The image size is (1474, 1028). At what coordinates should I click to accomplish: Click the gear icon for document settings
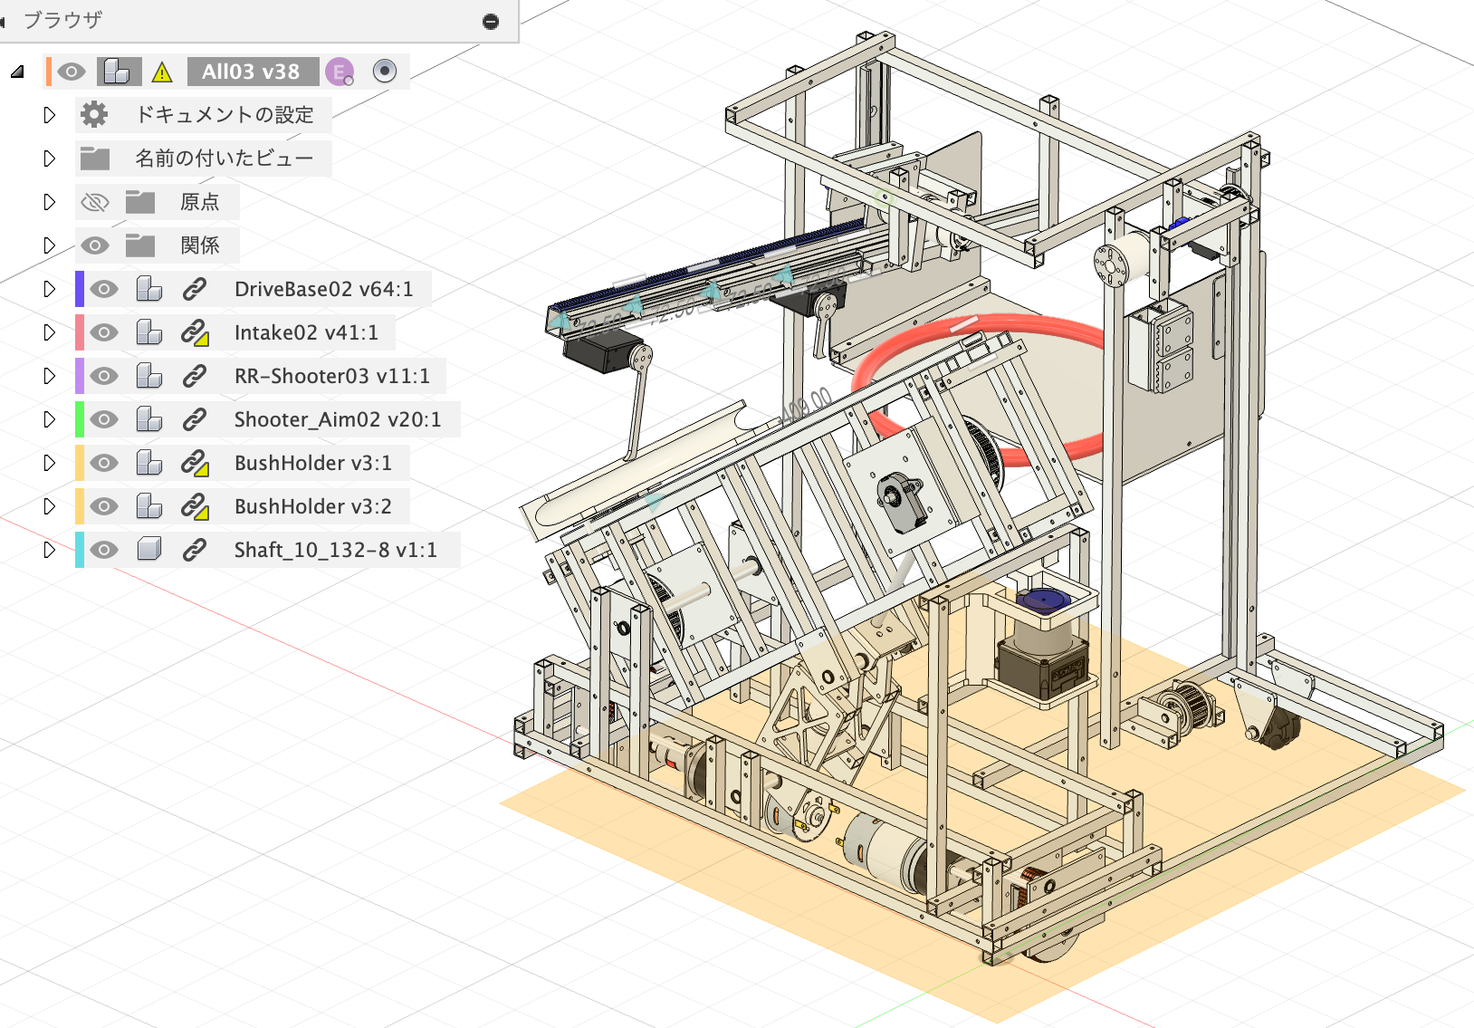tap(94, 115)
